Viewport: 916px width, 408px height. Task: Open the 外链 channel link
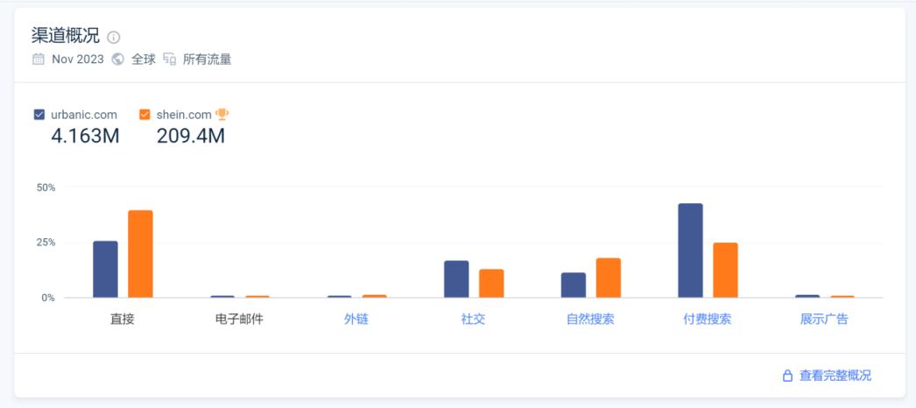(356, 320)
